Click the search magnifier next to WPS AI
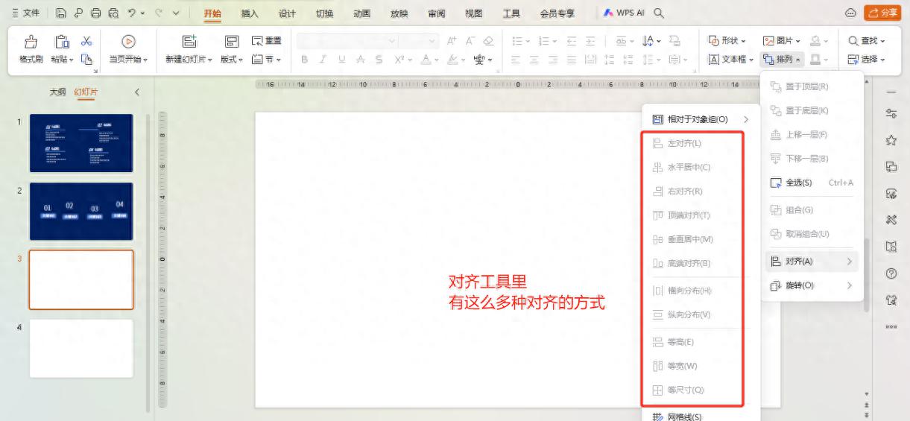Image resolution: width=910 pixels, height=421 pixels. 659,13
